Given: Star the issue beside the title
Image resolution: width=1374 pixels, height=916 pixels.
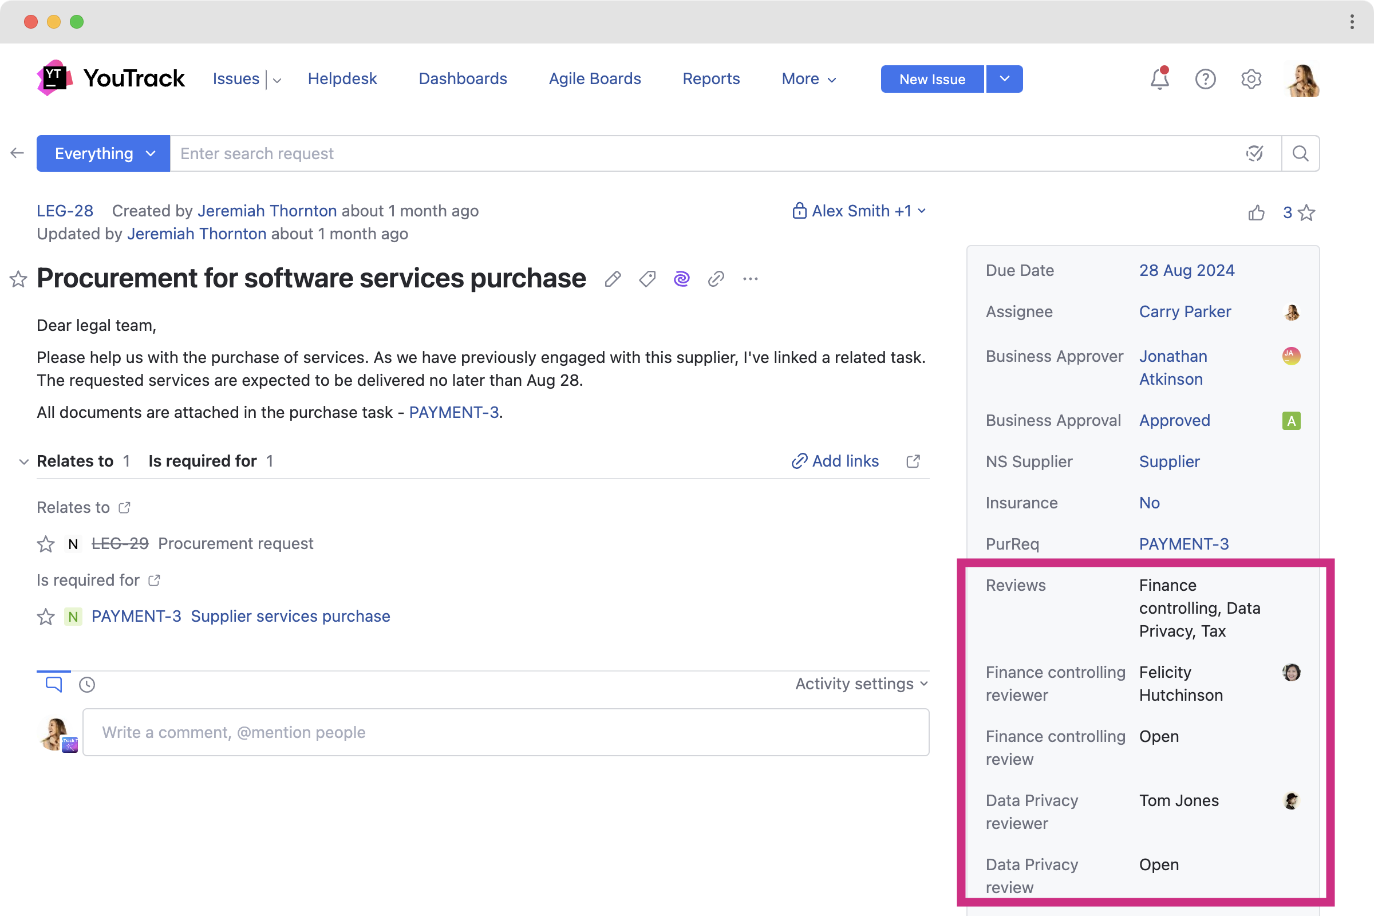Looking at the screenshot, I should (18, 279).
